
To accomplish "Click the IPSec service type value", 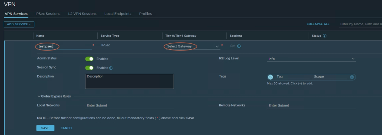I will point(106,45).
